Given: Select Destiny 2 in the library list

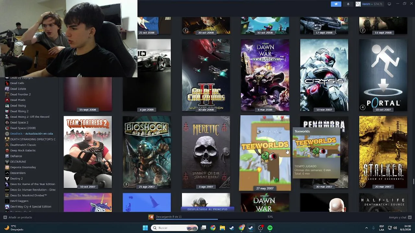Looking at the screenshot, I should coord(17,179).
